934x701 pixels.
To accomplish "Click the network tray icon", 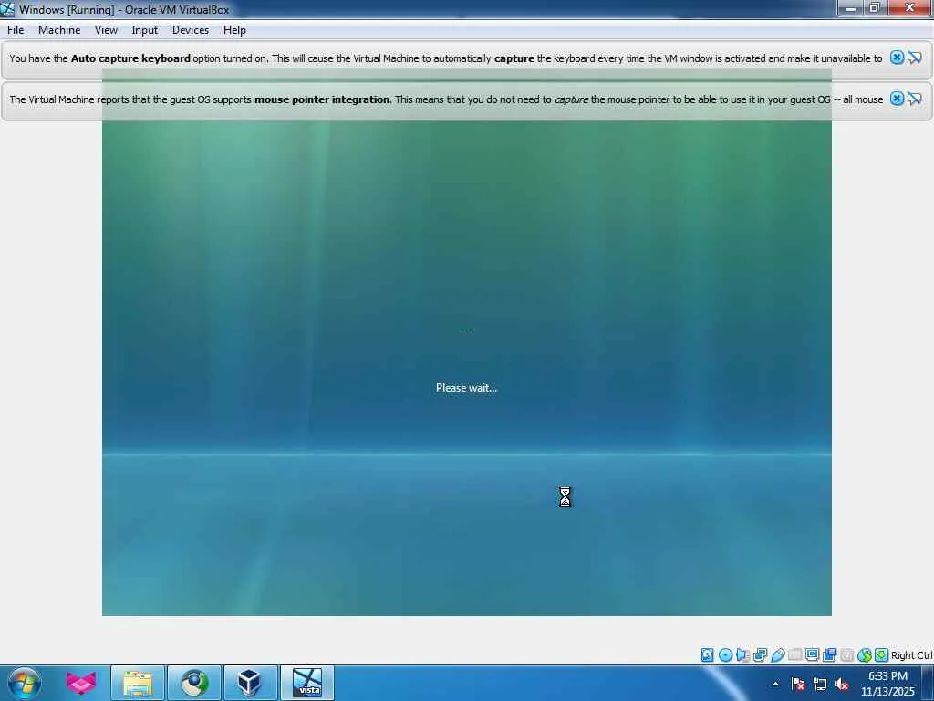I will pyautogui.click(x=820, y=684).
